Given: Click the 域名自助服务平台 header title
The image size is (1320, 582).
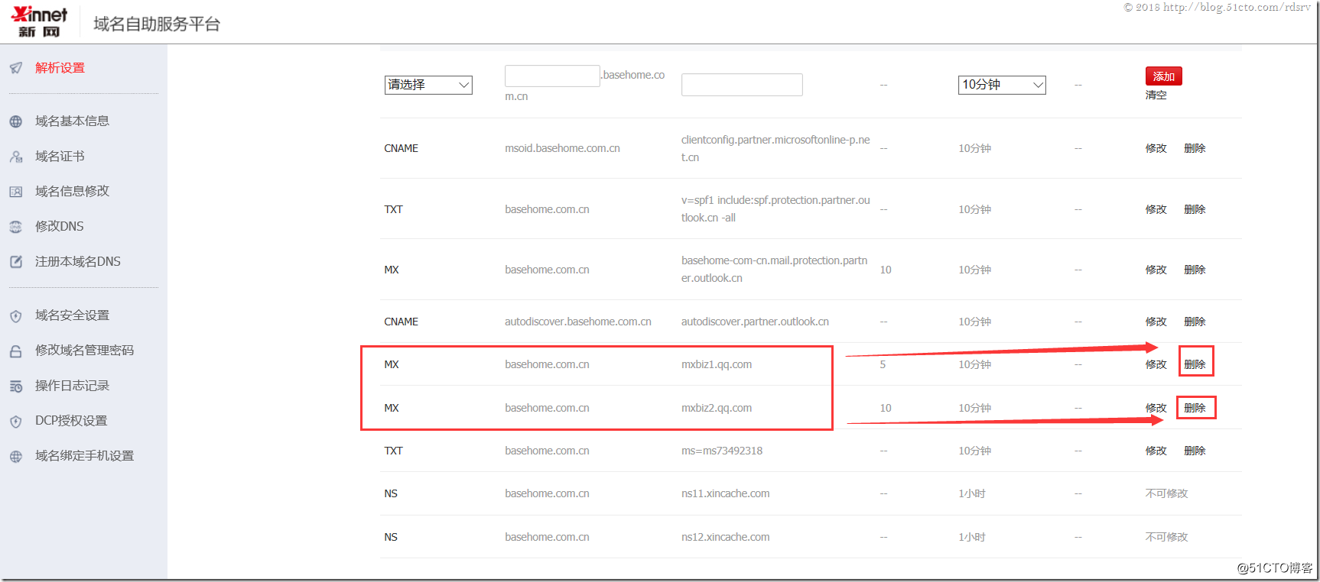Looking at the screenshot, I should pos(157,24).
